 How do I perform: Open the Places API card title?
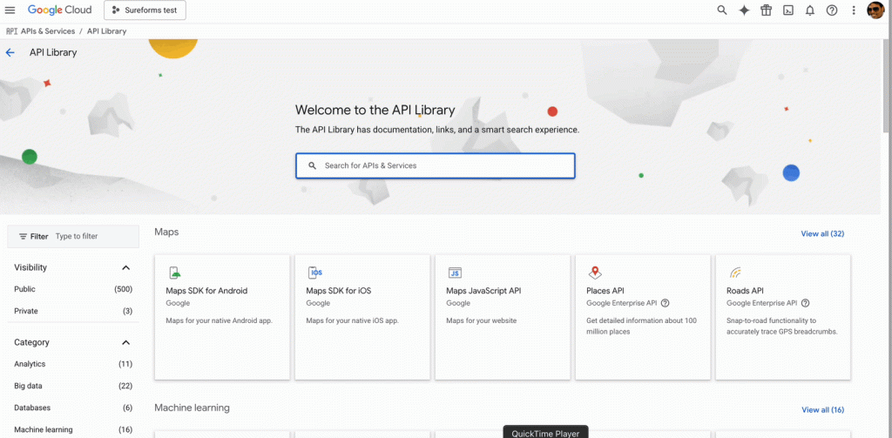[x=605, y=291]
